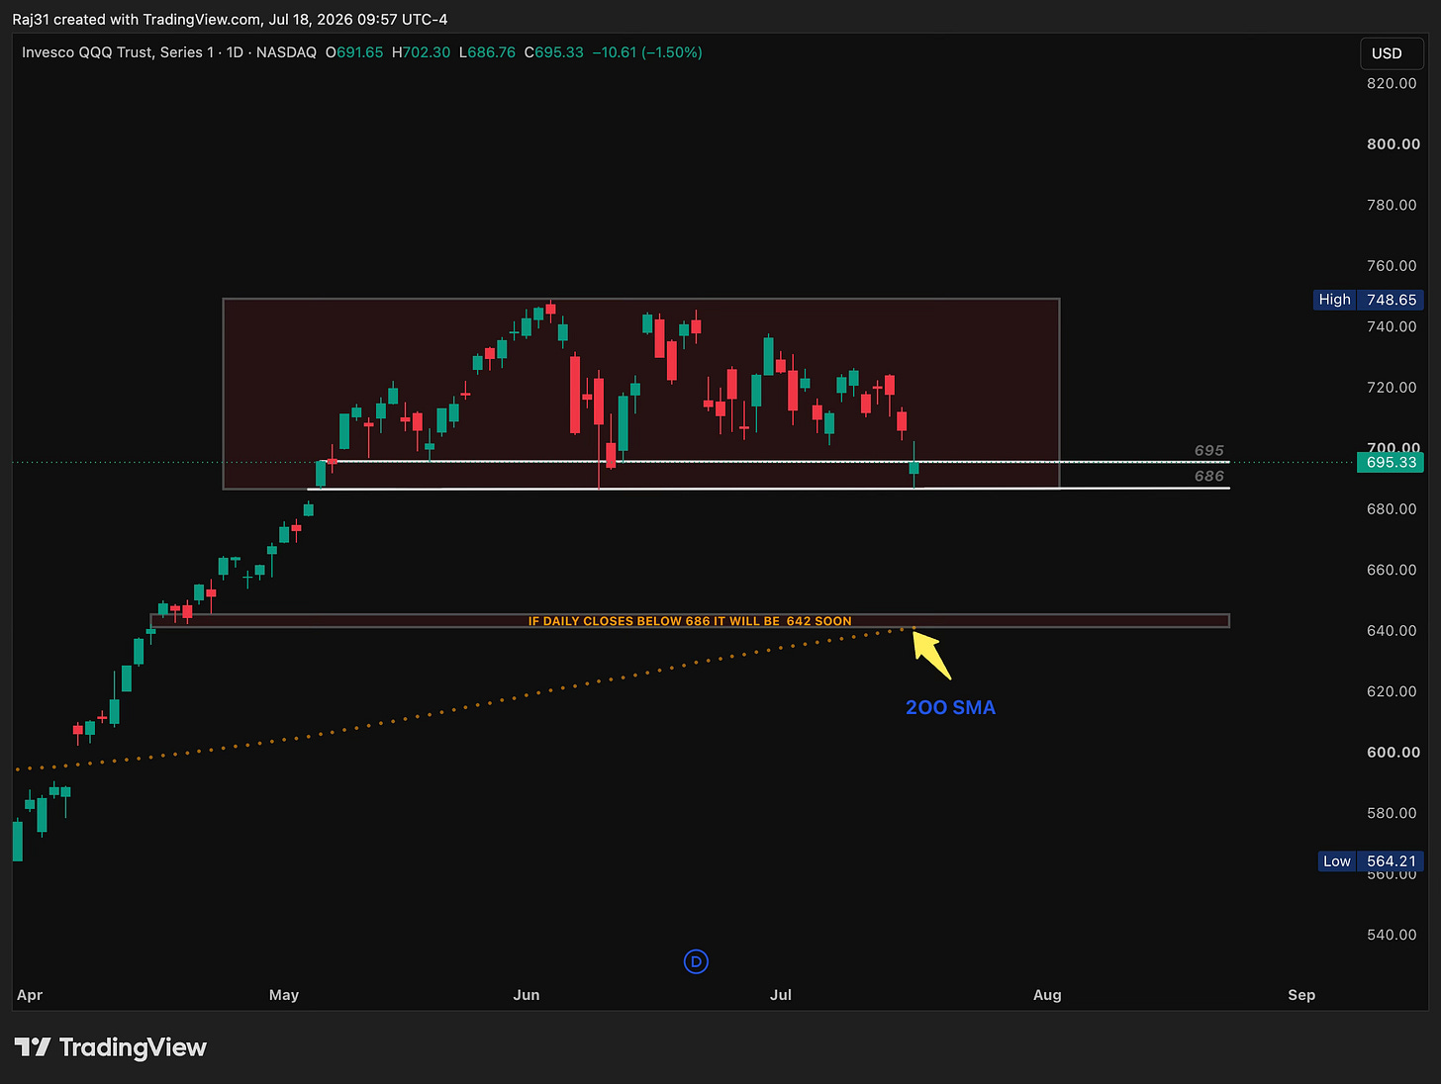Image resolution: width=1441 pixels, height=1084 pixels.
Task: Click the close value C695.33
Action: [554, 52]
